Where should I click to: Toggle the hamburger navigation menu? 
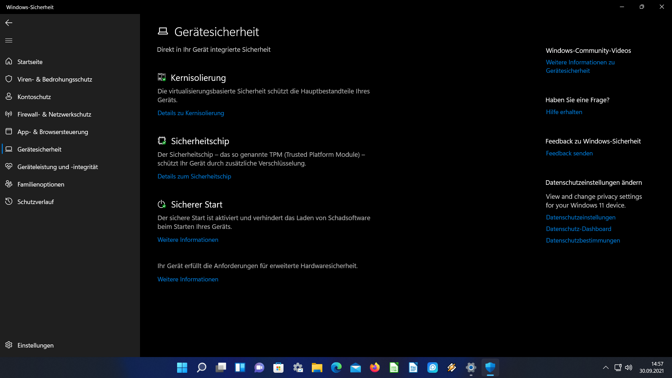click(x=9, y=41)
